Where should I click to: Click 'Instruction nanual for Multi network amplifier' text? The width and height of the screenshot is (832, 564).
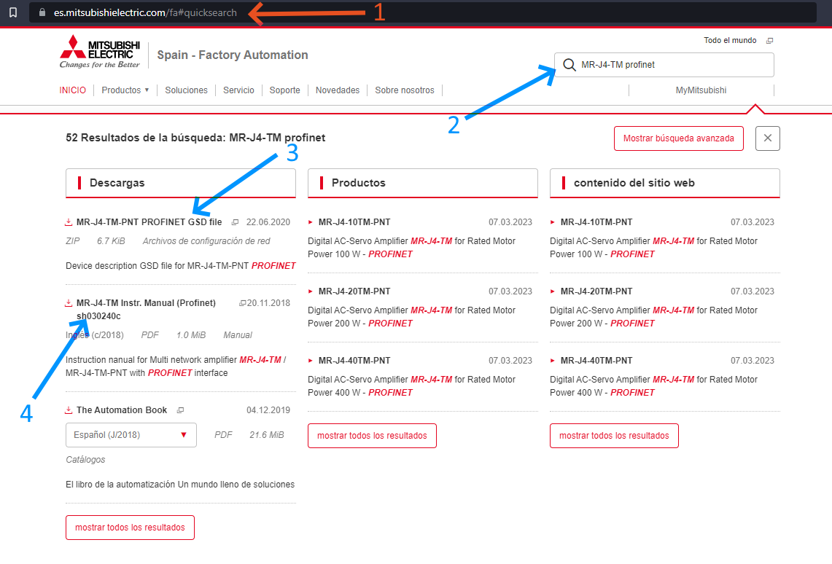coord(176,367)
